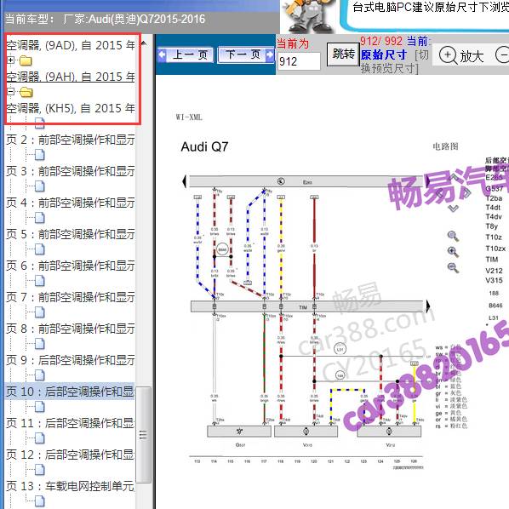Click the document icon above 页 2
This screenshot has width=509, height=509.
coord(40,123)
